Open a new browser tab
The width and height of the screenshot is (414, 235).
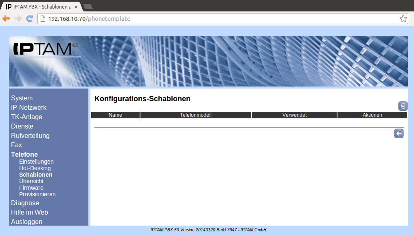click(88, 7)
